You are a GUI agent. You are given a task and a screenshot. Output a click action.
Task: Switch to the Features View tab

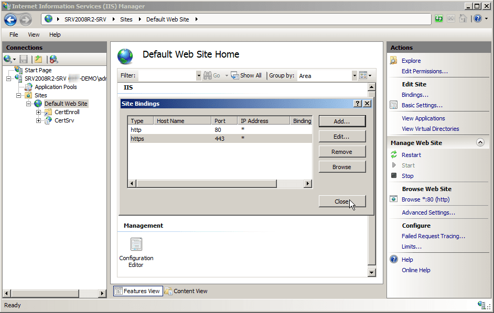[x=138, y=291]
